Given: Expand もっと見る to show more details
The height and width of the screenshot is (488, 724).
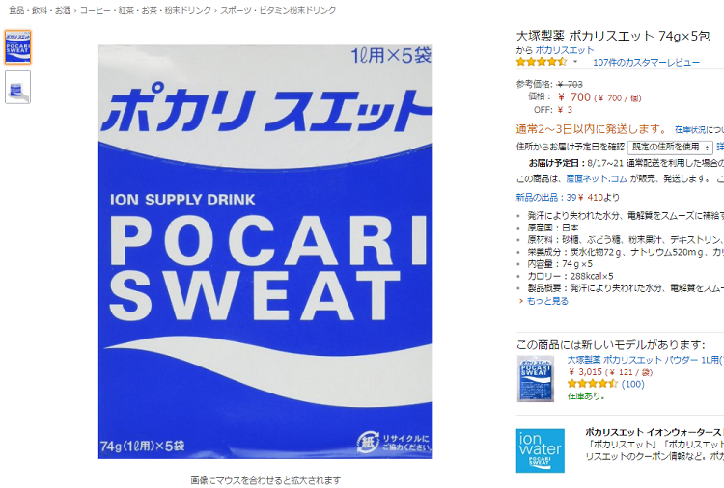Looking at the screenshot, I should [547, 301].
